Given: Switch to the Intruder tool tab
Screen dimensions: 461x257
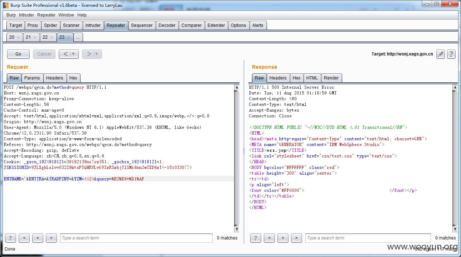Looking at the screenshot, I should pos(93,25).
